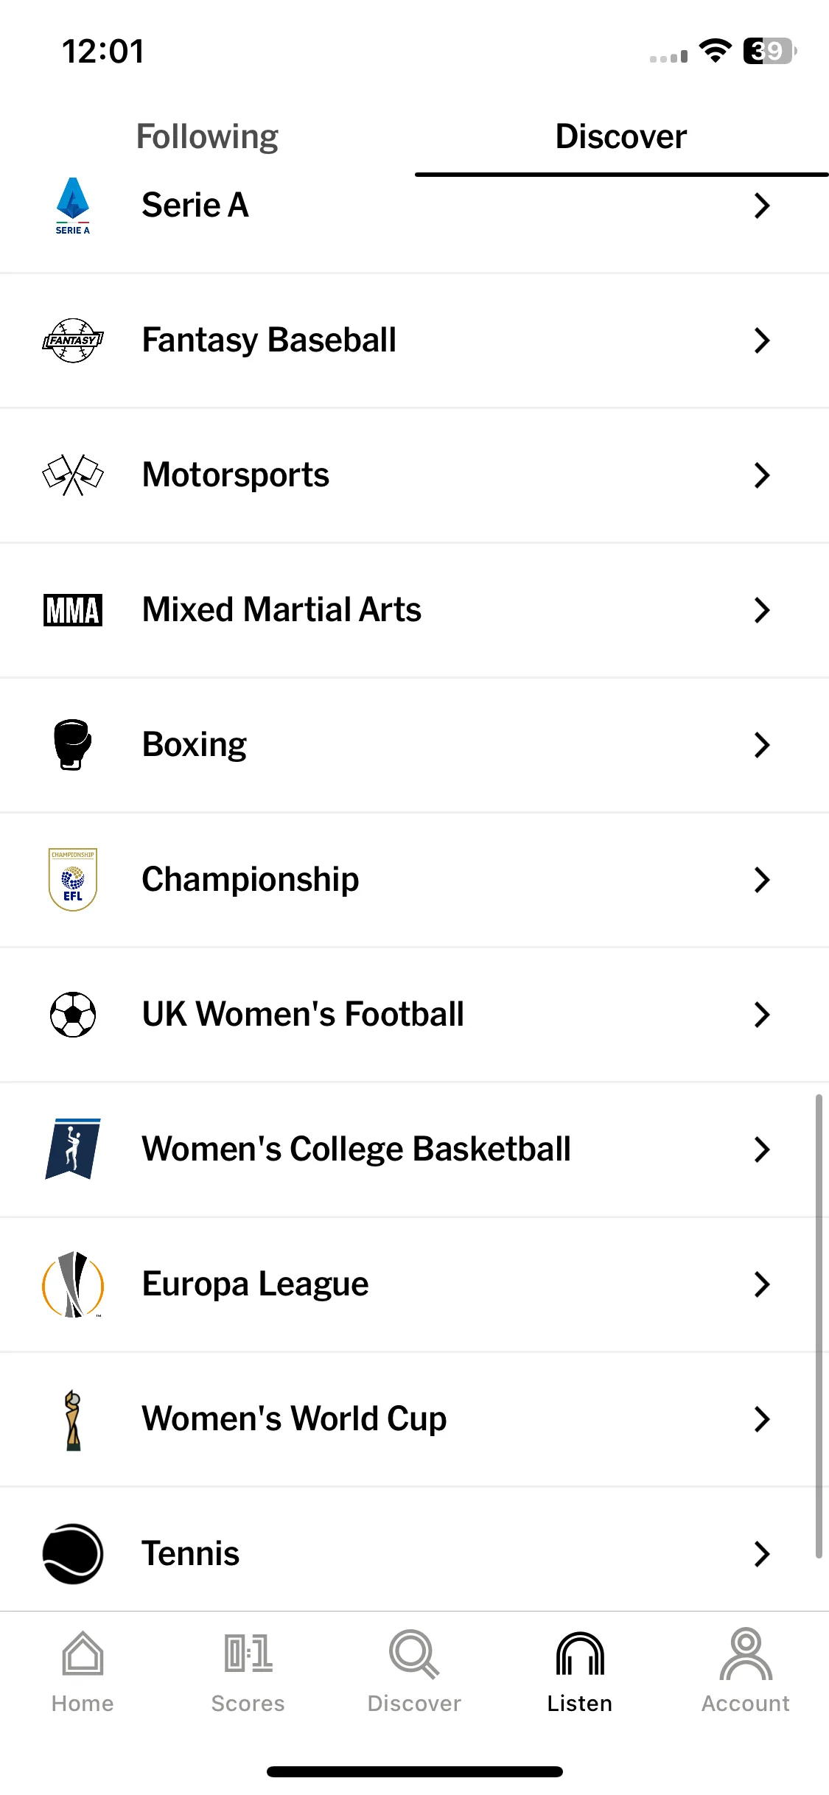Image resolution: width=829 pixels, height=1795 pixels.
Task: Tap the MMA logo icon
Action: (x=72, y=610)
